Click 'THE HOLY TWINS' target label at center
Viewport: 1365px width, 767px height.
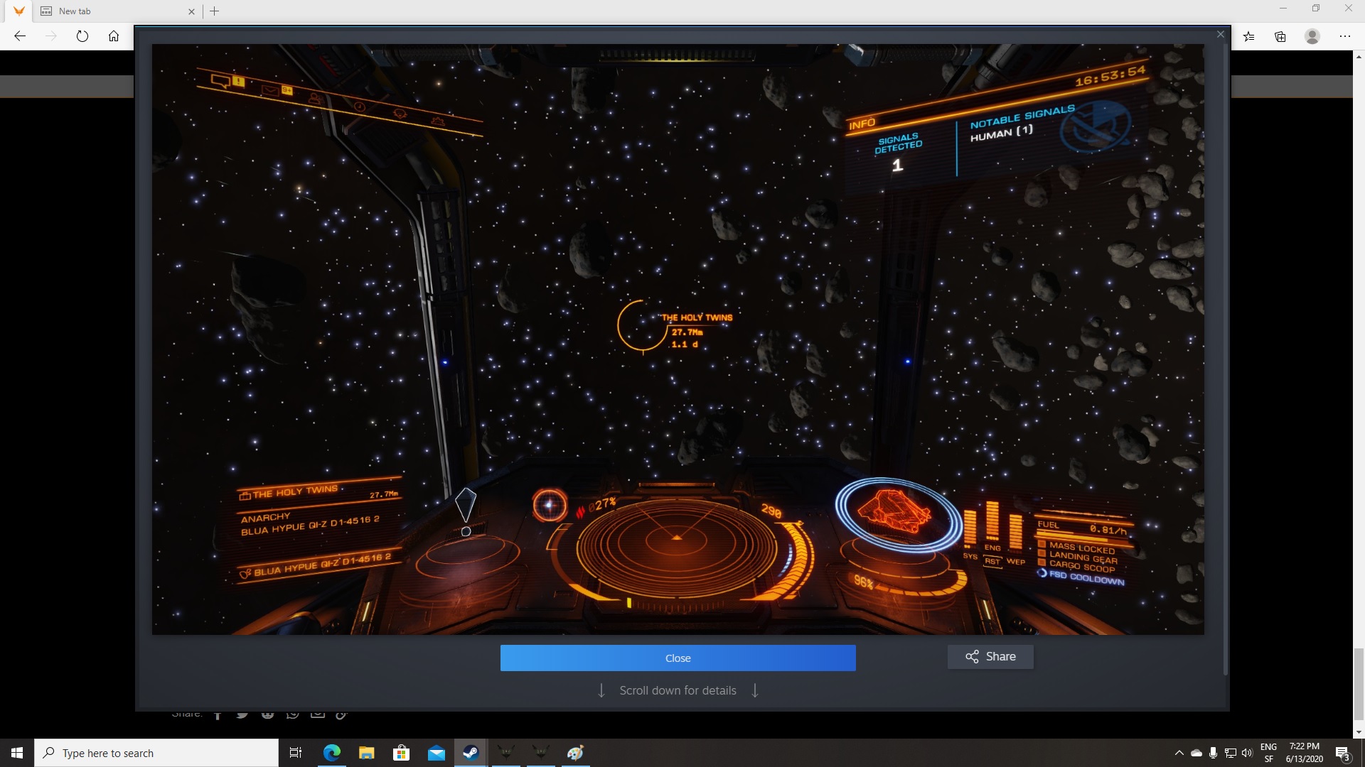pyautogui.click(x=697, y=317)
